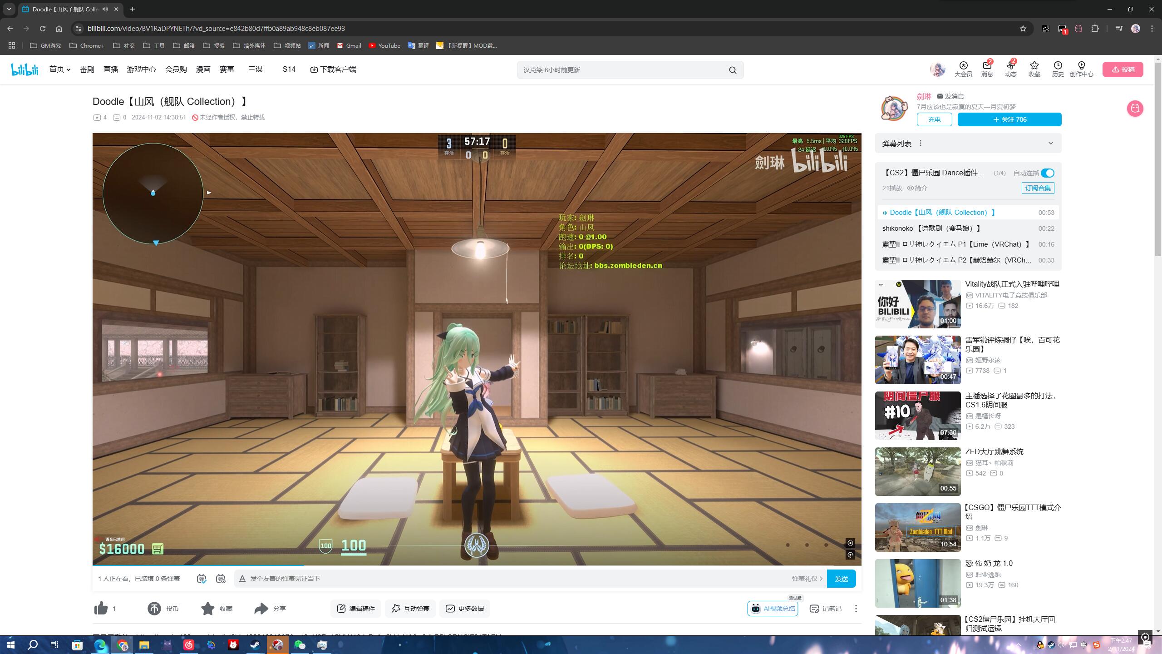Open danmaku list options dots
The image size is (1162, 654).
tap(921, 144)
